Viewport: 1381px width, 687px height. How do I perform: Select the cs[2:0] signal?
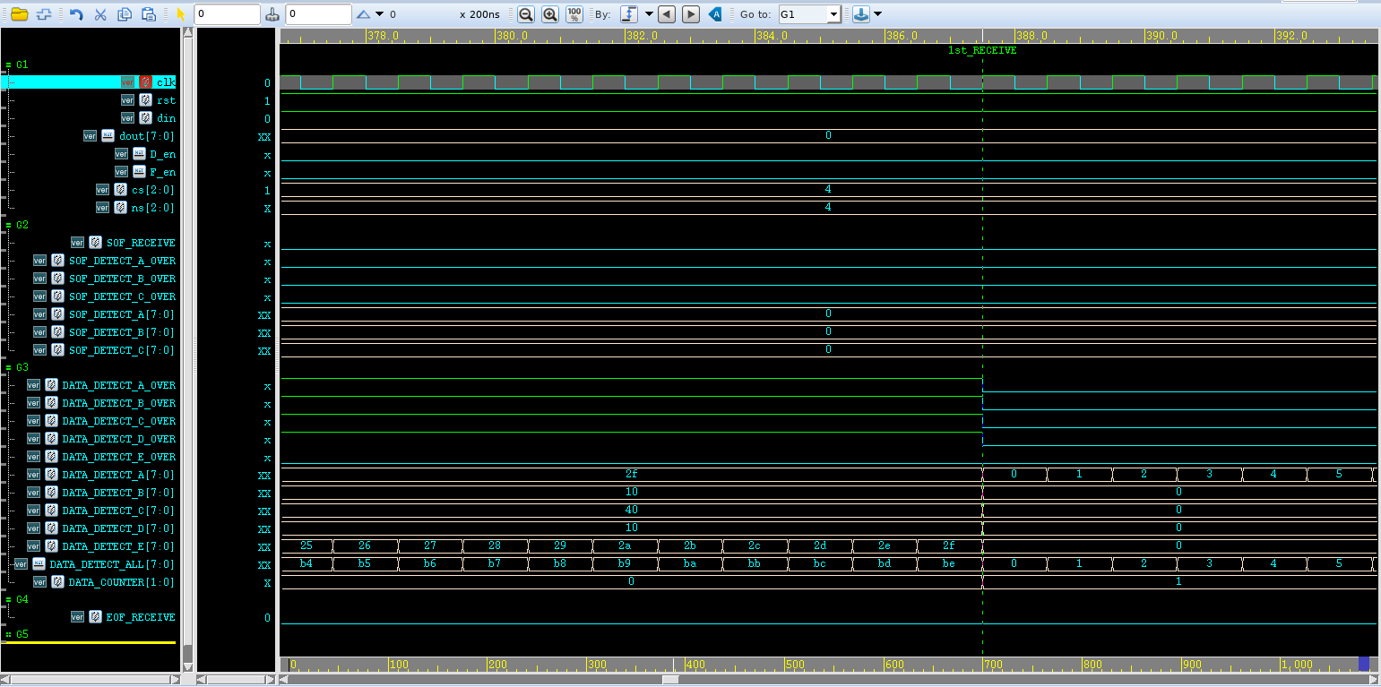coord(153,190)
